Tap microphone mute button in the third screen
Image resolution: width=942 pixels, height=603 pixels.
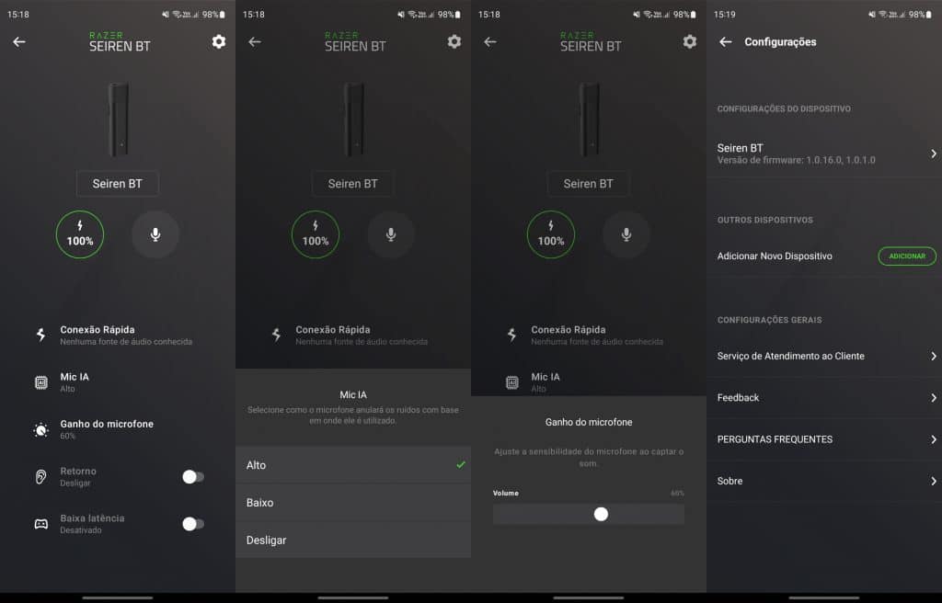pos(626,234)
